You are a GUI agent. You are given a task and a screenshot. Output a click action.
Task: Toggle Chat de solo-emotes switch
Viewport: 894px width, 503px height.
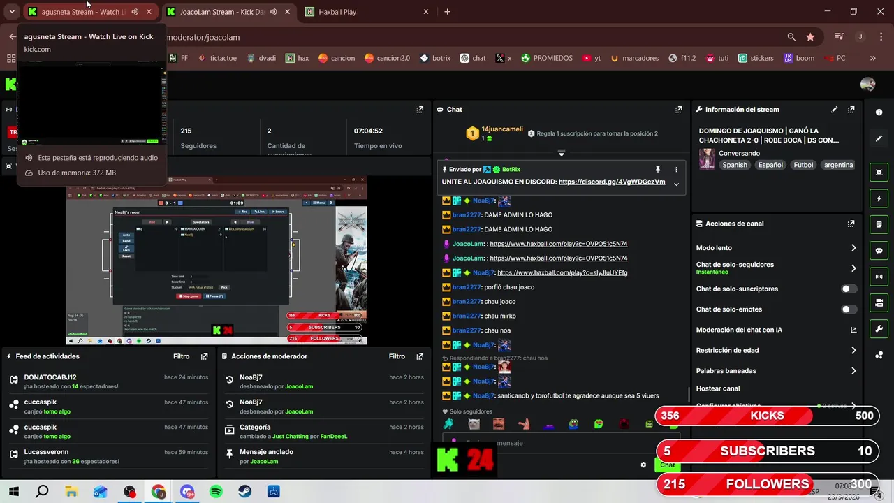coord(849,309)
